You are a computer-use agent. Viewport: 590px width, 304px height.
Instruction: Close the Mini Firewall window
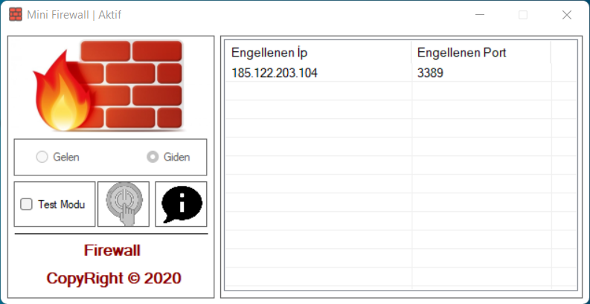click(x=567, y=15)
